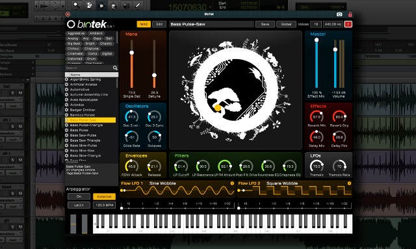The width and height of the screenshot is (416, 249).
Task: Click the BioTek circular logo
Action: [x=71, y=24]
